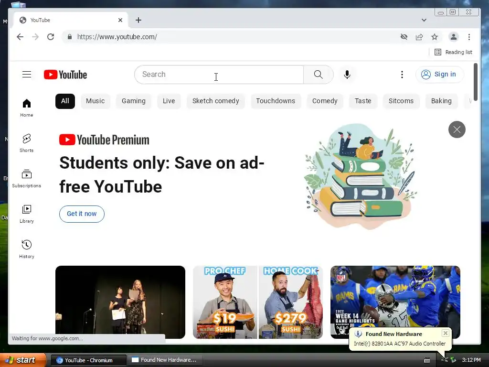Viewport: 489px width, 367px height.
Task: Click Get it now button
Action: click(x=82, y=214)
